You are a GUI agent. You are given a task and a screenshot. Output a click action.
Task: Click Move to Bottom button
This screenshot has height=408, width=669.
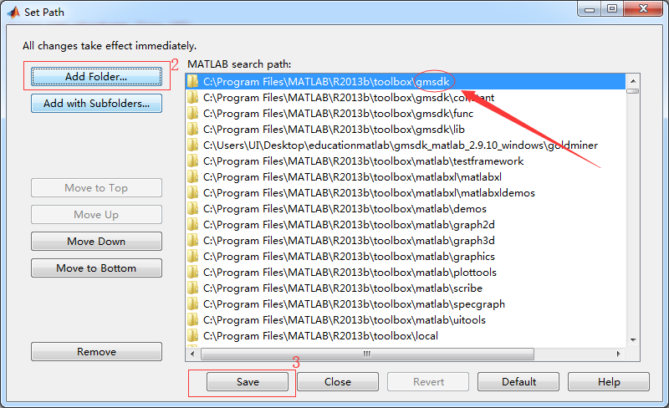[x=96, y=268]
